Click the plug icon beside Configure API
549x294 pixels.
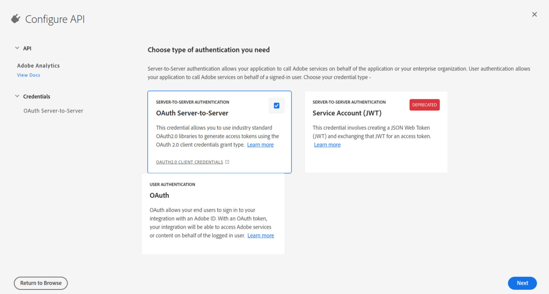click(15, 19)
